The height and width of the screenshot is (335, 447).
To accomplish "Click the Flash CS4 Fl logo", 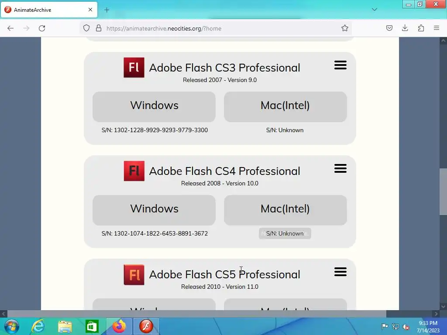I will (x=134, y=171).
